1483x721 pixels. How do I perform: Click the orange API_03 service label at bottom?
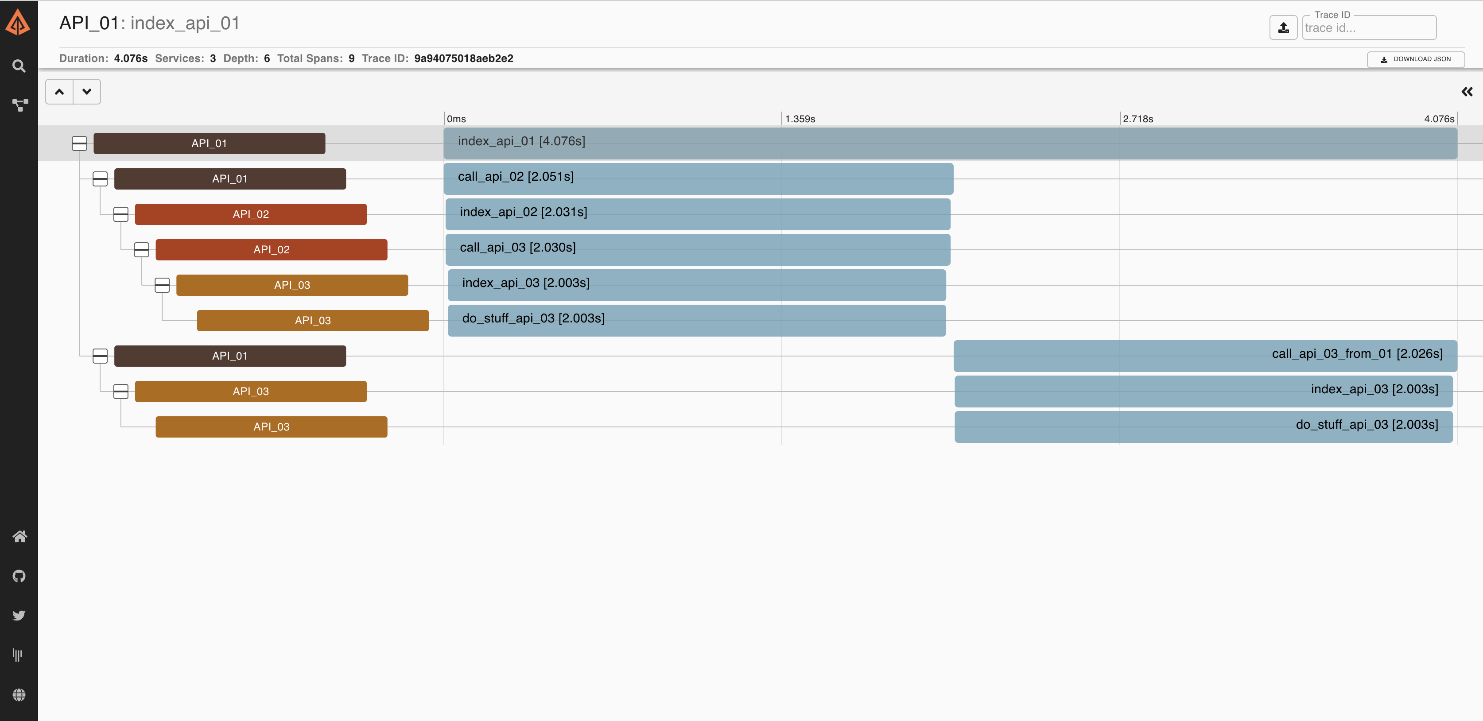[271, 426]
